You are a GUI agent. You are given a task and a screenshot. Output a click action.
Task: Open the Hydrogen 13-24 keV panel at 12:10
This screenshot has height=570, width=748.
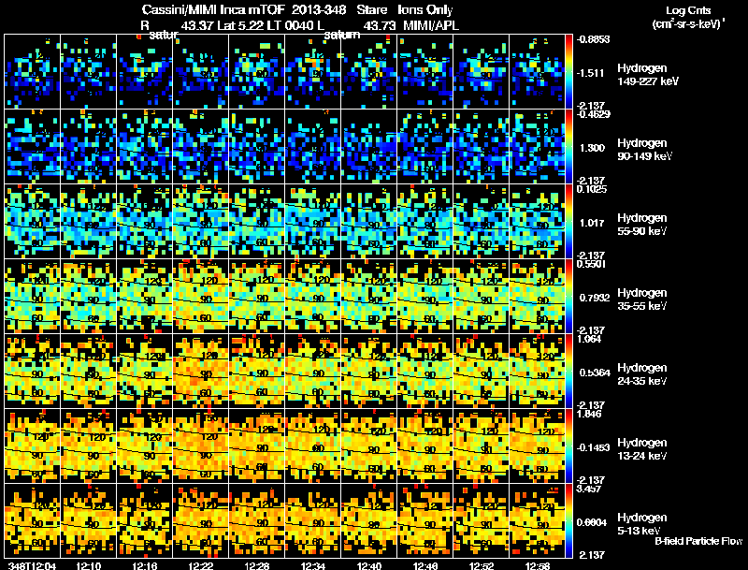point(88,446)
